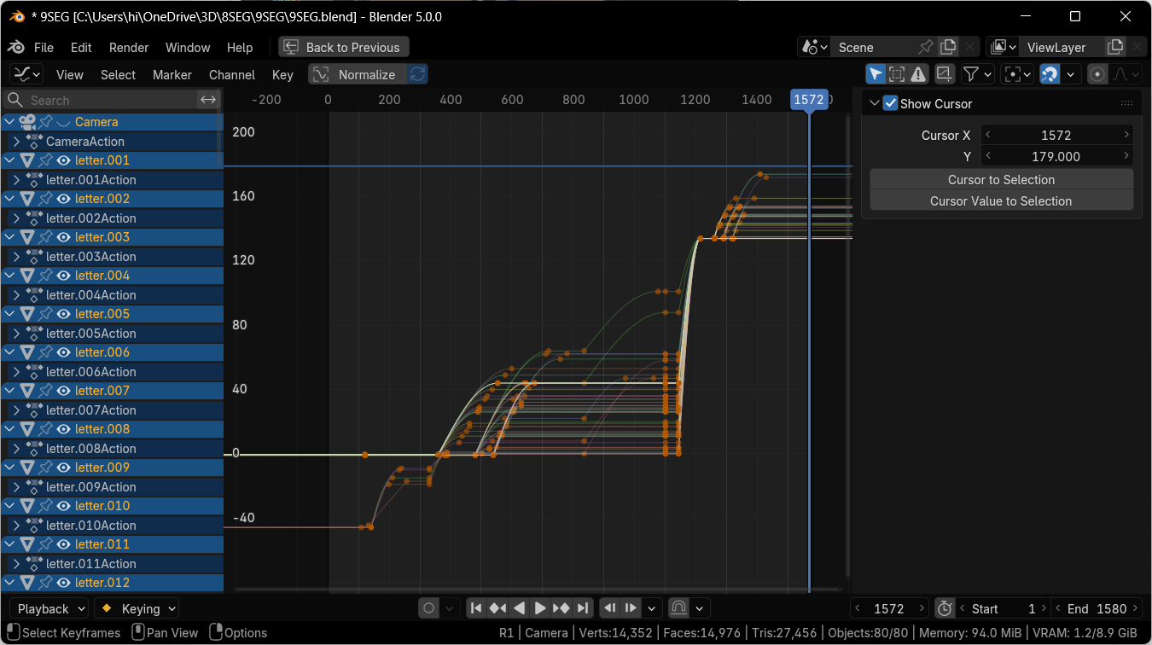This screenshot has height=645, width=1152.
Task: Pin the Scene with the pin icon
Action: pyautogui.click(x=925, y=47)
